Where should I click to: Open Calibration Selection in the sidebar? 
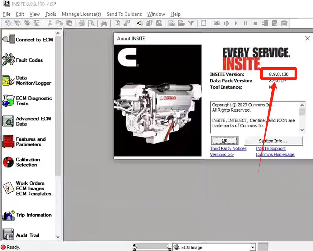pos(27,162)
